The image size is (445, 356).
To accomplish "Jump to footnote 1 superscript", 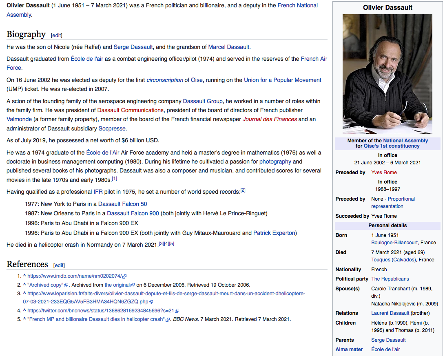I will (114, 179).
